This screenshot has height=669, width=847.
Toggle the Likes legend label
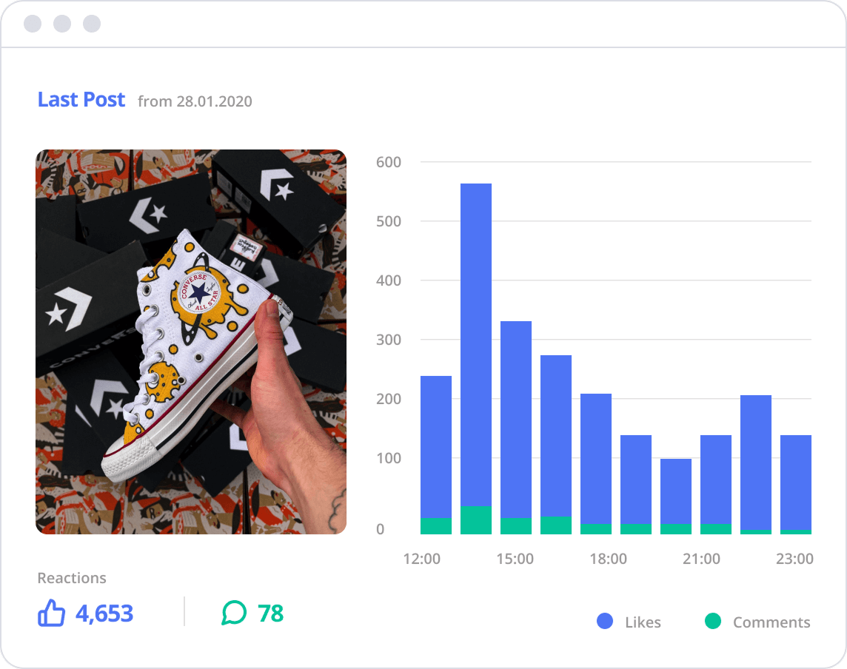[643, 622]
